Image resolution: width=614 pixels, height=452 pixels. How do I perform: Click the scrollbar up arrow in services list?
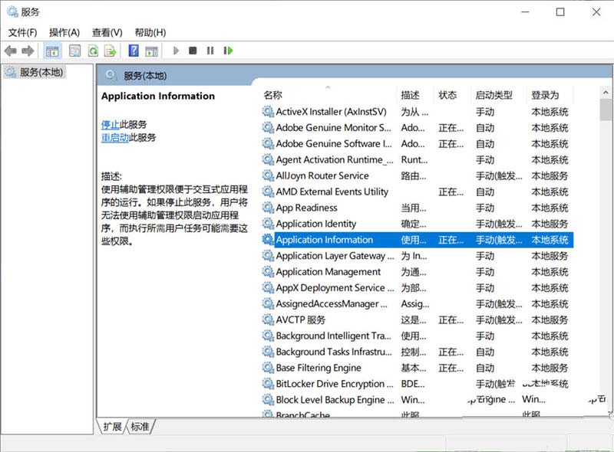click(606, 93)
